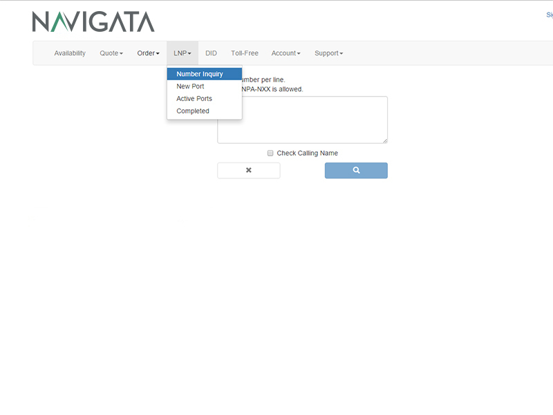
Task: Expand the Quote dropdown menu
Action: (x=111, y=53)
